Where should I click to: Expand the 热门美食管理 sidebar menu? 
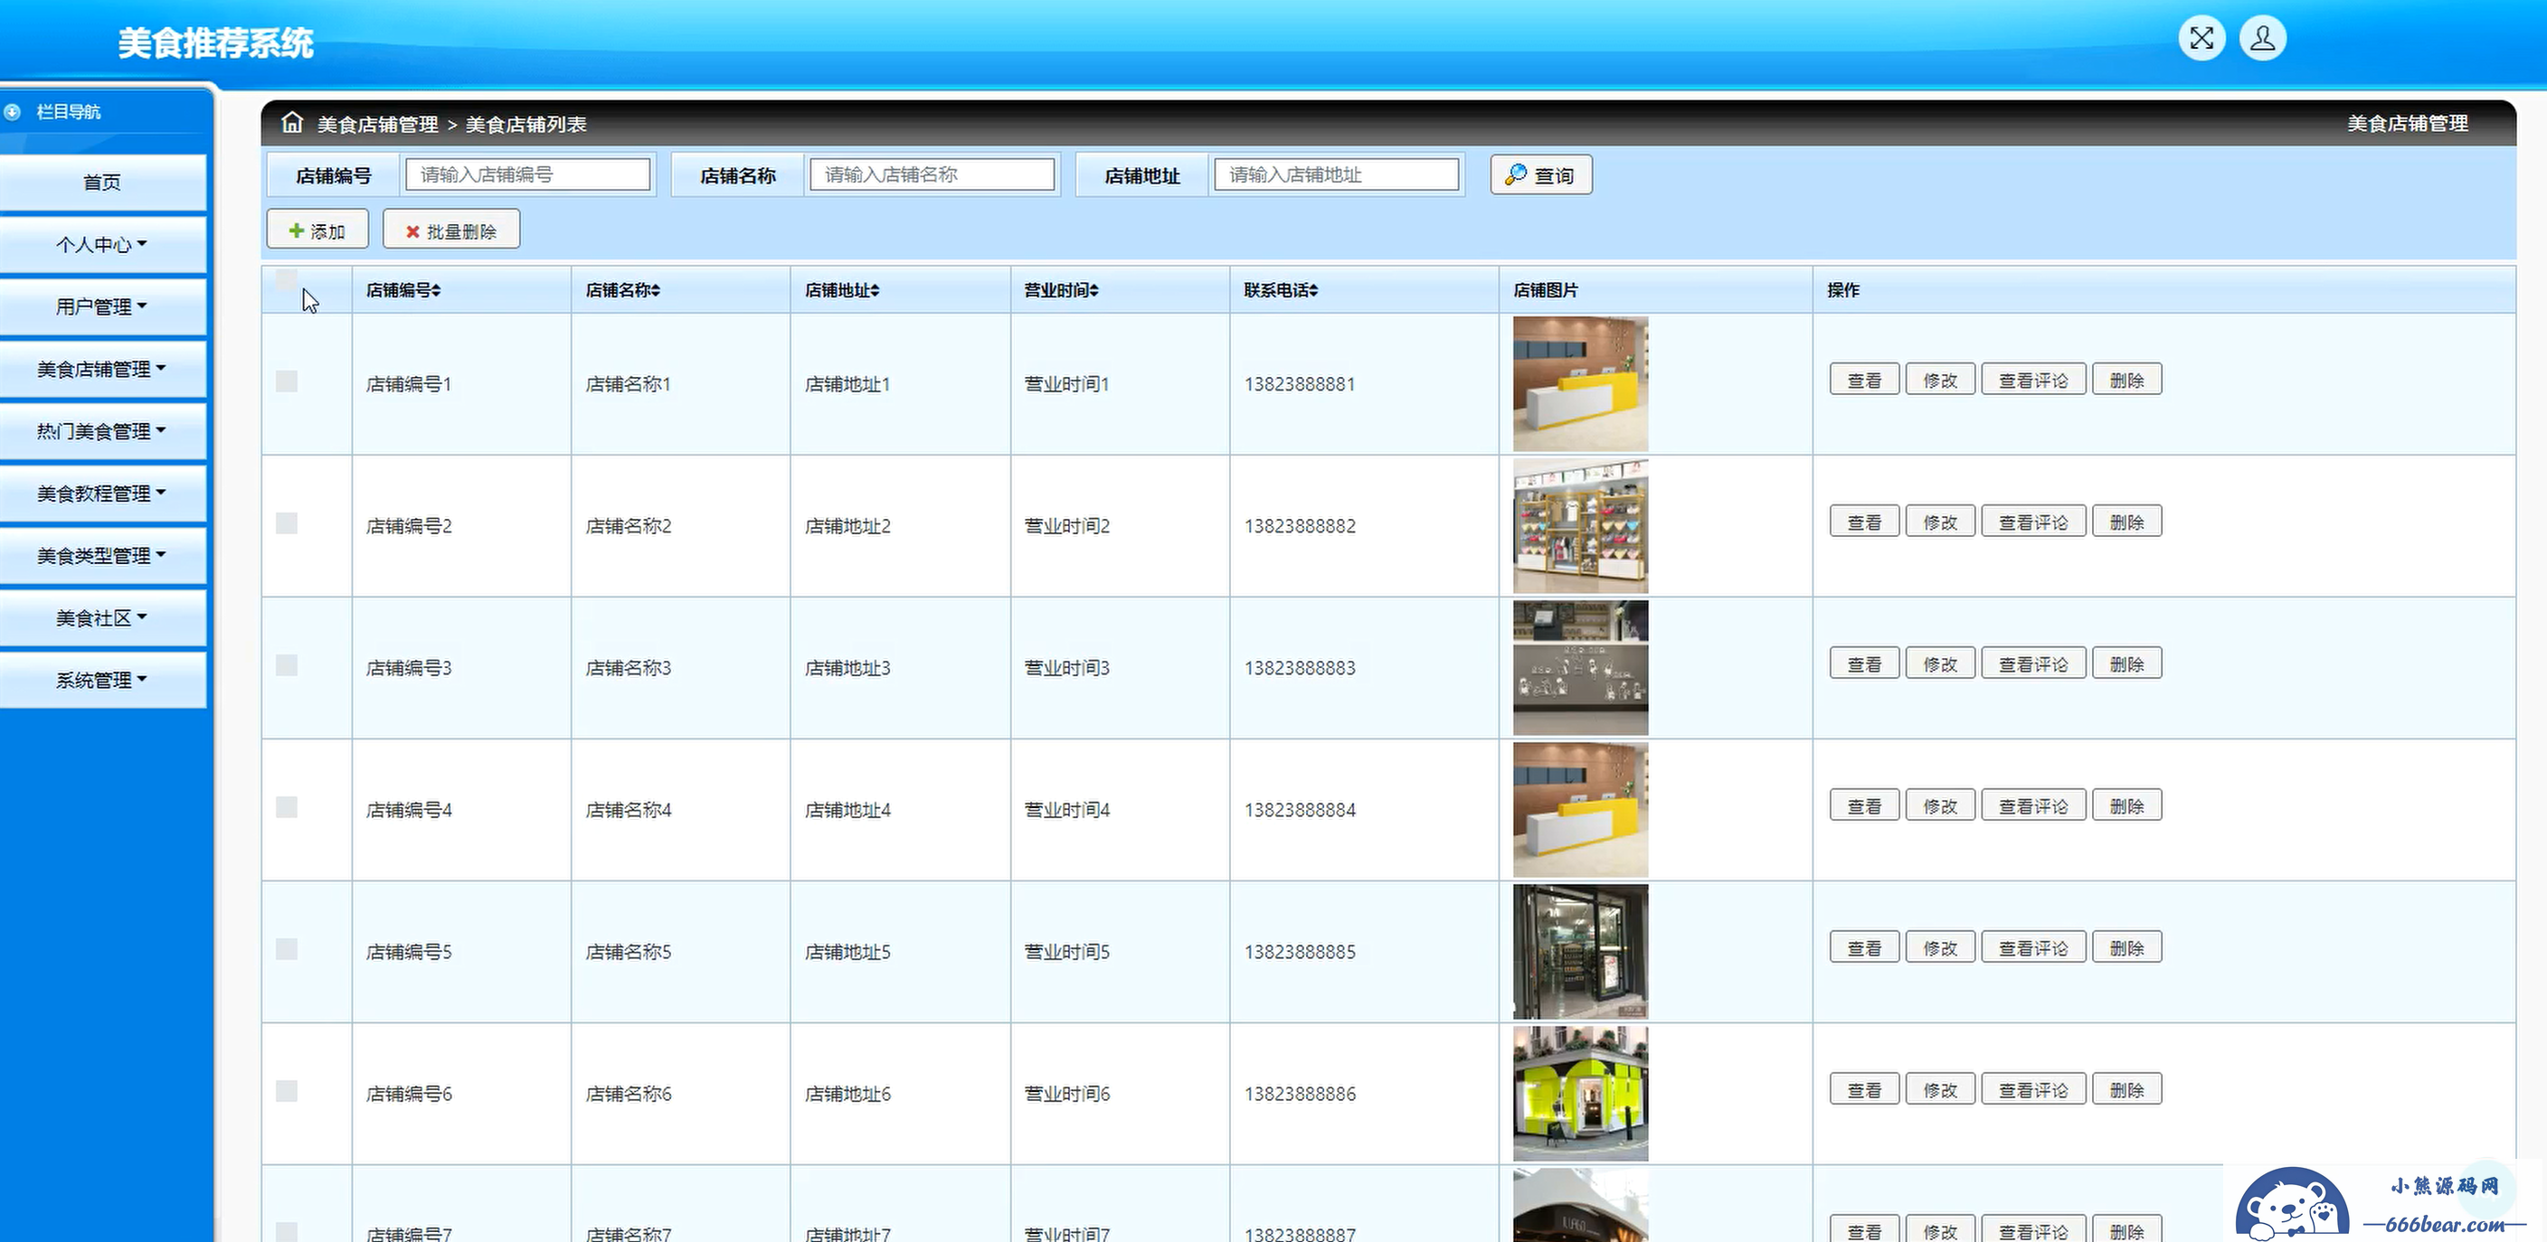(102, 431)
